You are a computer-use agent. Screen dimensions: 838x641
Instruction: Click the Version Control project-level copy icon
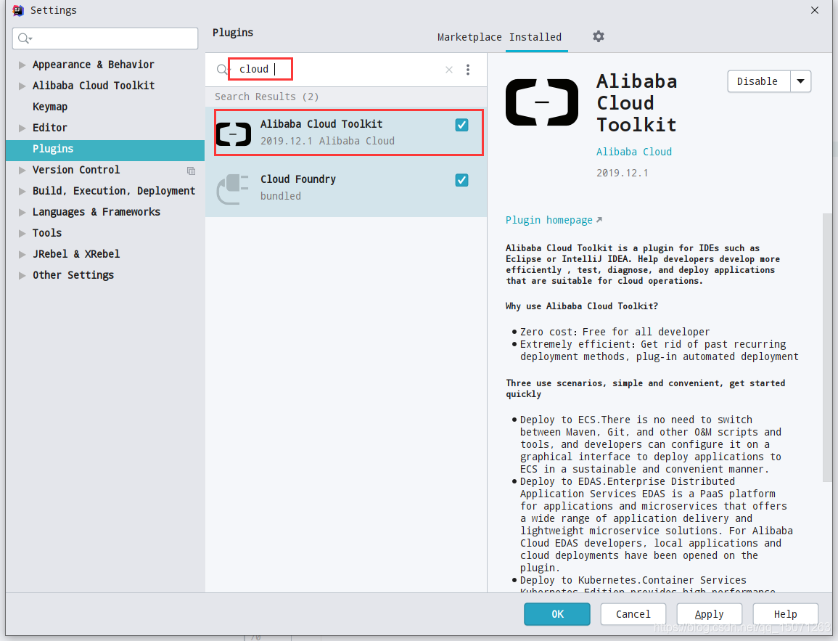tap(191, 171)
